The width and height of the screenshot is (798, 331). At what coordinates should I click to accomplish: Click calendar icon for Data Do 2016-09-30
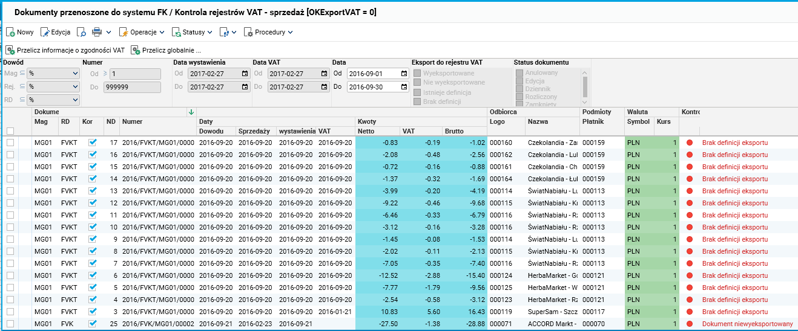404,86
